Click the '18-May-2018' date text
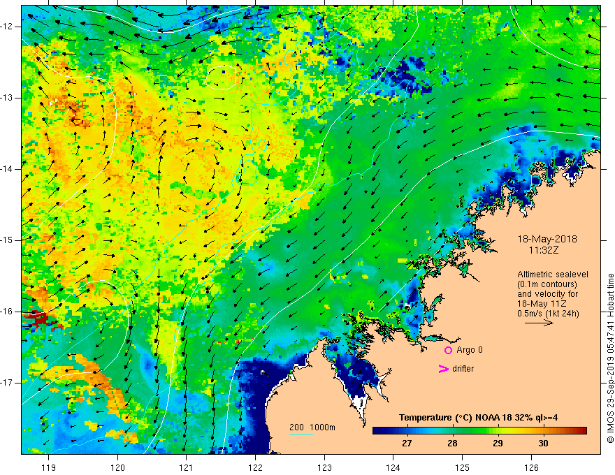The width and height of the screenshot is (615, 475). pyautogui.click(x=547, y=239)
